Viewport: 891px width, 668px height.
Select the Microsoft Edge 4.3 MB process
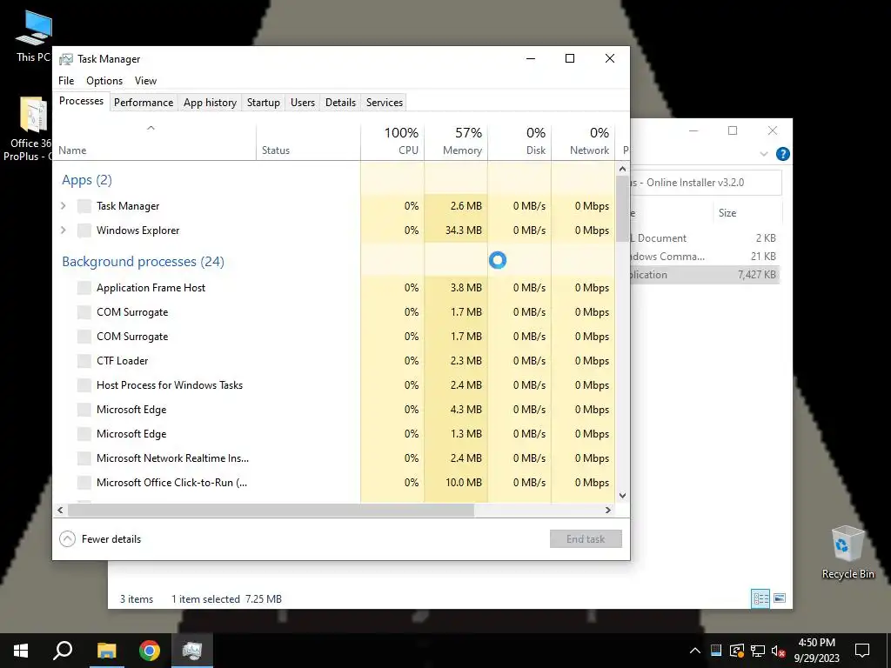(x=334, y=410)
